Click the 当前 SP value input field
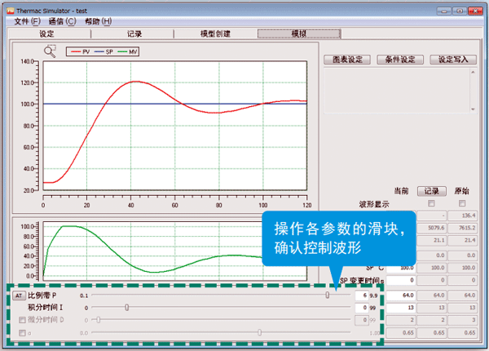Image resolution: width=489 pixels, height=351 pixels. (x=400, y=267)
